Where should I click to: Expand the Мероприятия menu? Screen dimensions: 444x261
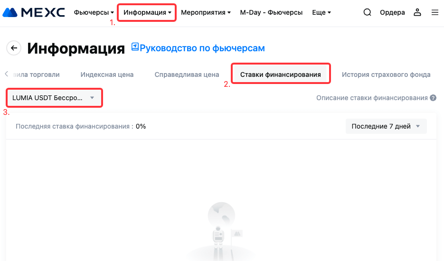pos(206,12)
